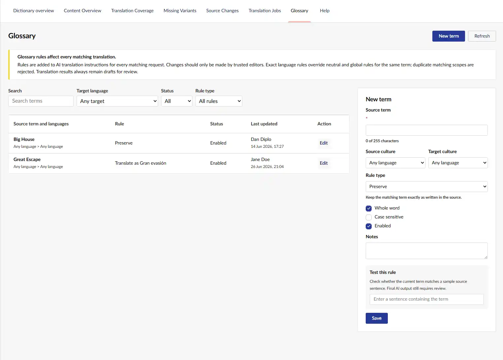Refresh the glossary list
The image size is (503, 360).
click(x=482, y=36)
